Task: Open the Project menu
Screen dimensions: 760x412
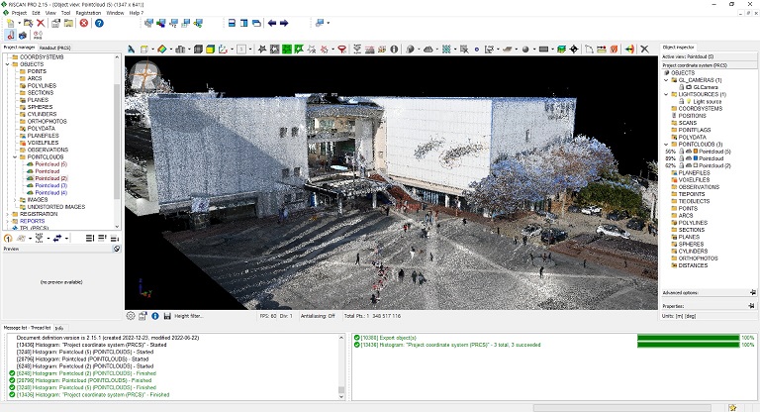Action: (x=19, y=13)
